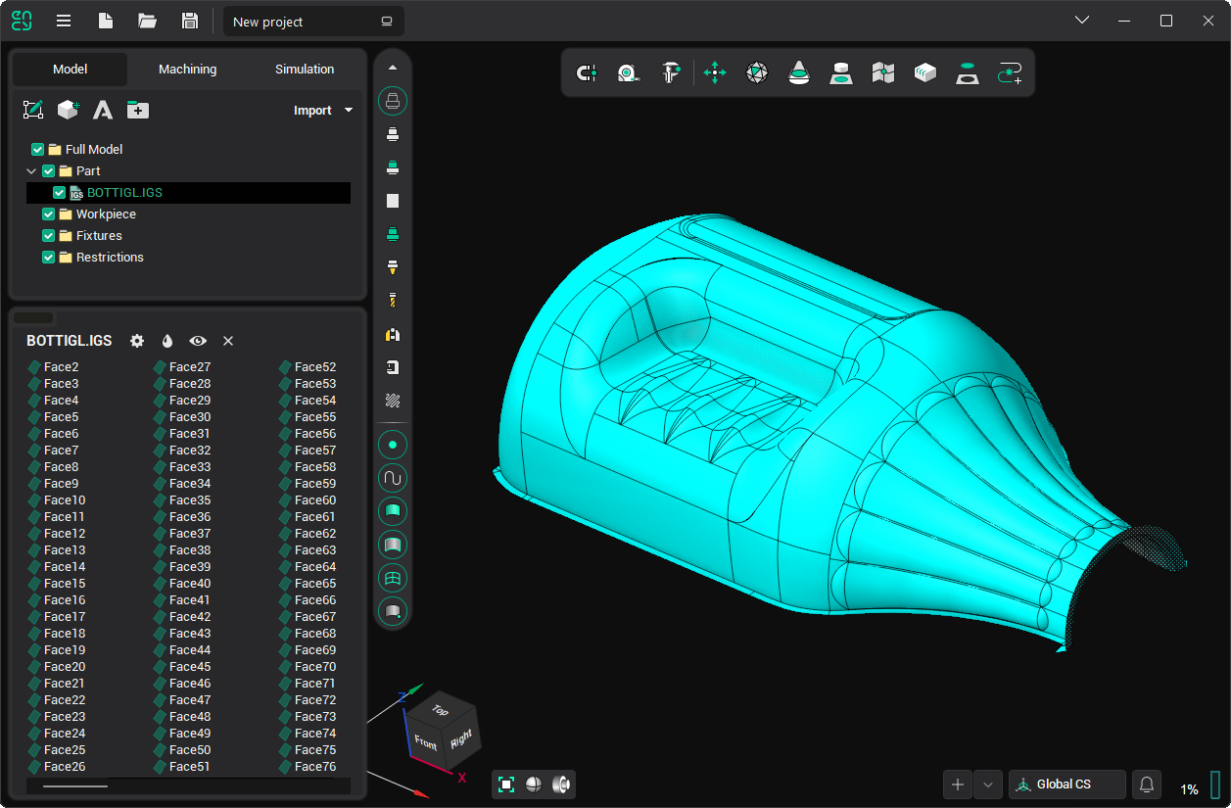The width and height of the screenshot is (1231, 808).
Task: Toggle the Restrictions checkbox
Action: click(x=49, y=258)
